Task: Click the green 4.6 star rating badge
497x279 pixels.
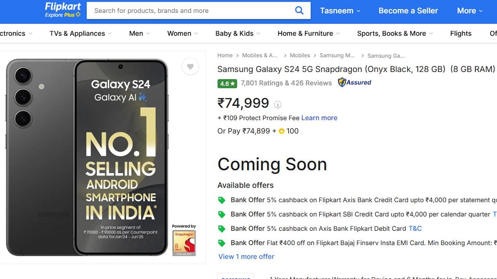Action: click(227, 83)
